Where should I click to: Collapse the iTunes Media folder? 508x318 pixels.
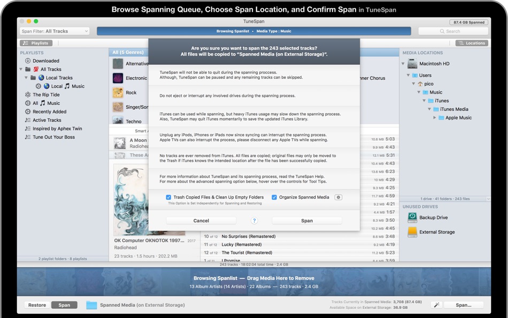point(429,109)
